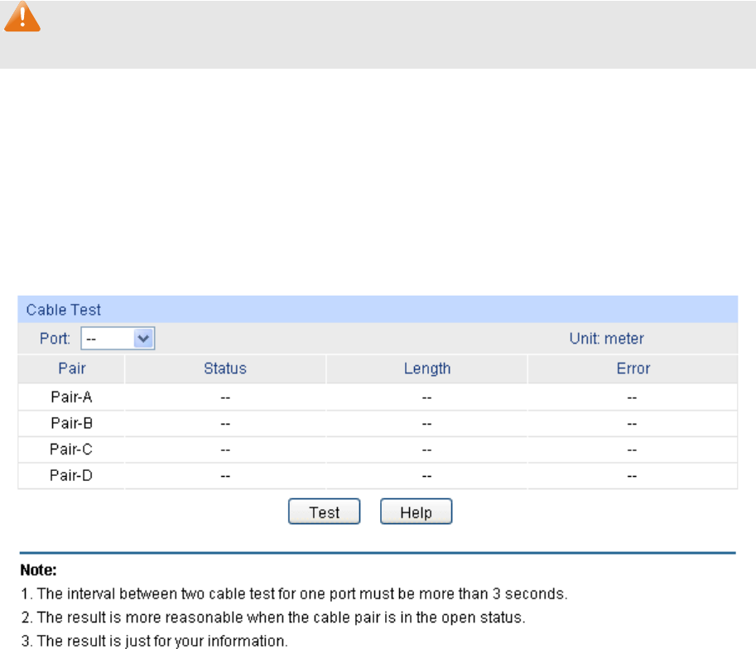Click the Cable Test section title
The width and height of the screenshot is (756, 649).
(x=64, y=310)
